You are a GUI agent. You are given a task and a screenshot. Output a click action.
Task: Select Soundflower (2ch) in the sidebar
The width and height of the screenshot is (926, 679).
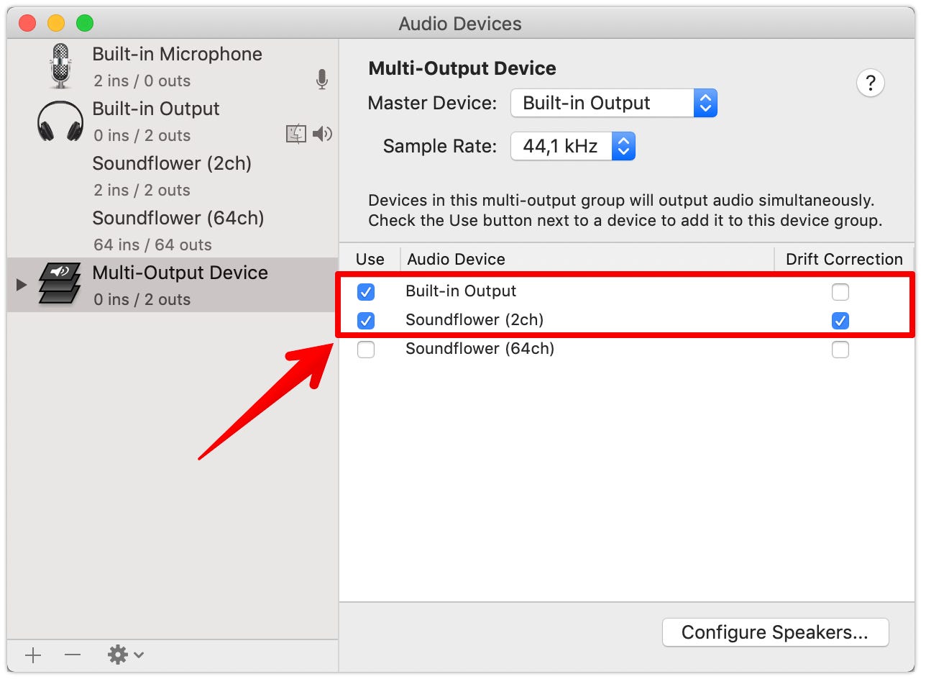pos(172,176)
